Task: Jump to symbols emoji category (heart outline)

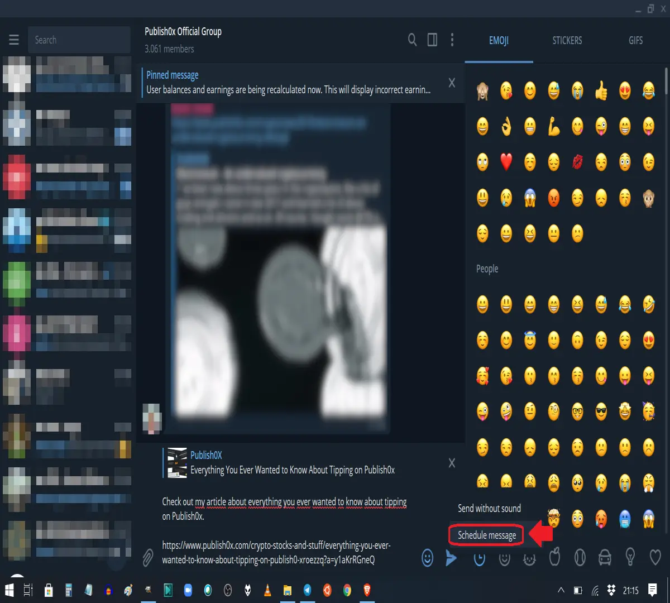Action: pos(655,557)
